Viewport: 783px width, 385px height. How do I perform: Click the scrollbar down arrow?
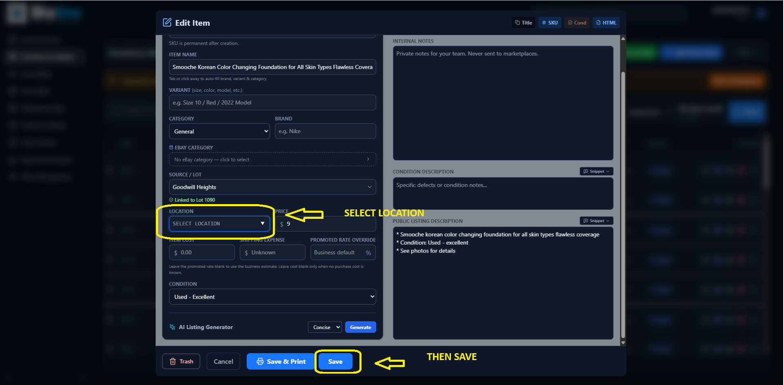(x=623, y=343)
